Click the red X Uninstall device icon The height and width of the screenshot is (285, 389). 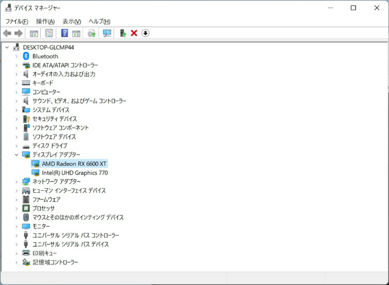pos(134,33)
